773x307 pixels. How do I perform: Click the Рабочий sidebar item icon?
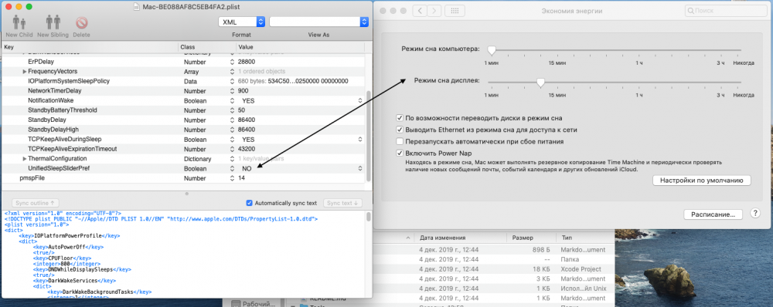tap(236, 304)
